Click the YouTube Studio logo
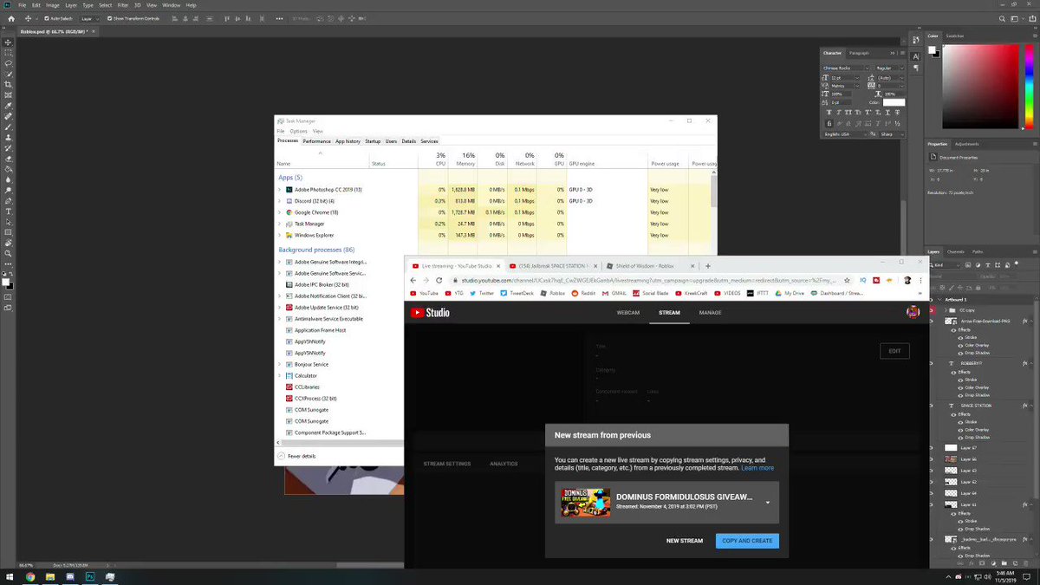This screenshot has height=585, width=1040. 430,313
